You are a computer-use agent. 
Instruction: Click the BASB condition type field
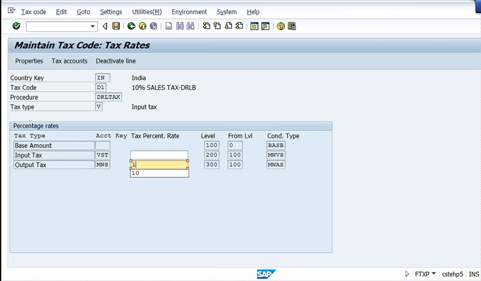tap(276, 145)
